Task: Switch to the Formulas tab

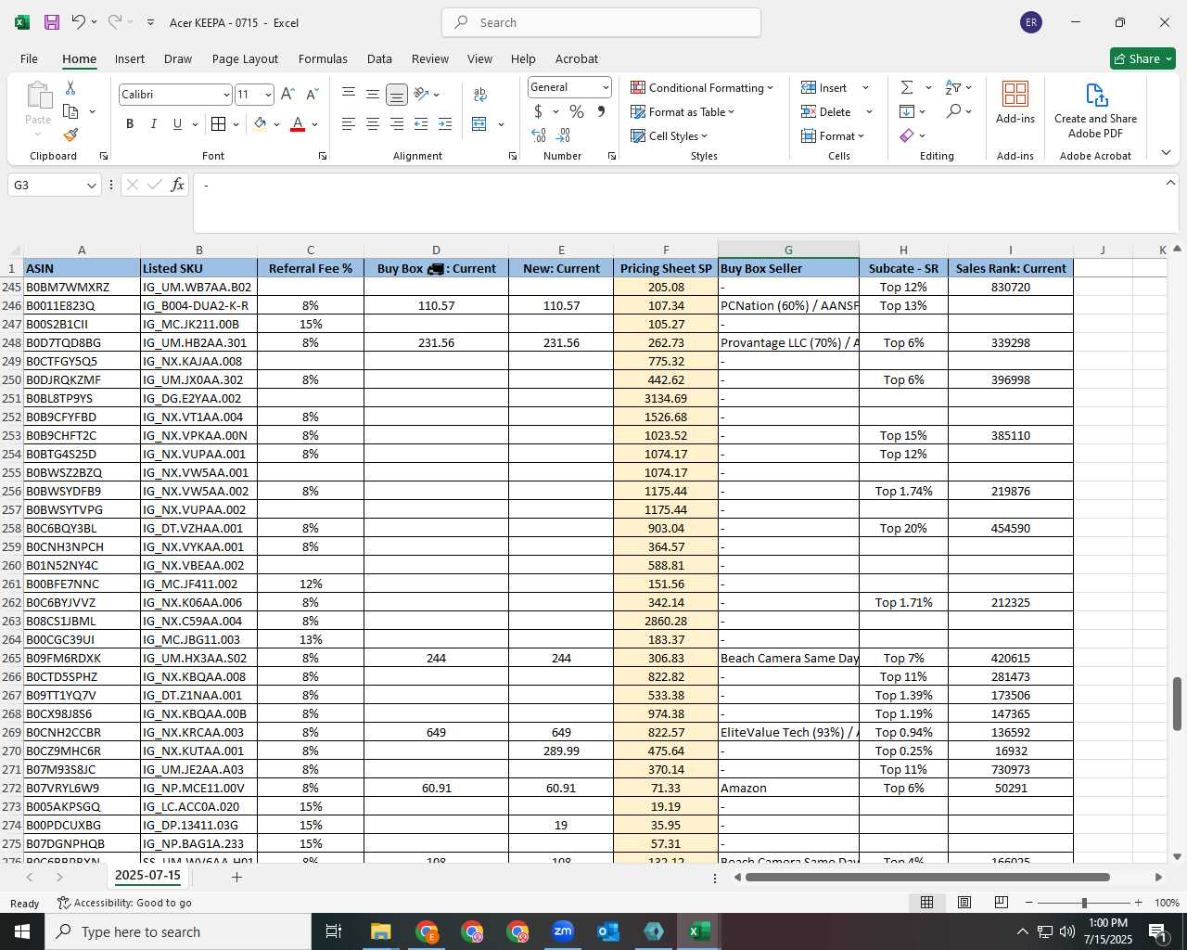Action: (x=323, y=58)
